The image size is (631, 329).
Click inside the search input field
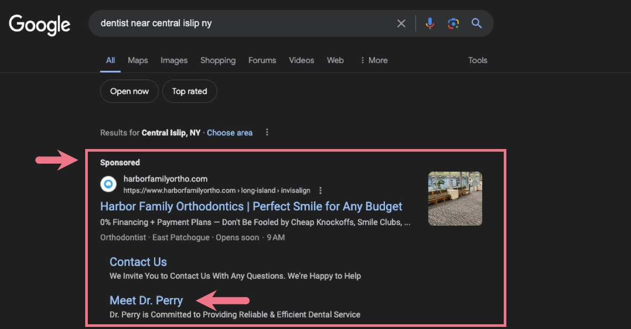coord(237,23)
